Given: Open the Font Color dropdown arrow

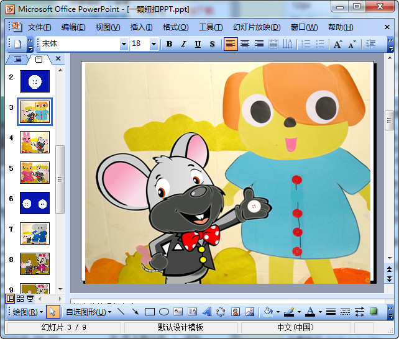Looking at the screenshot, I should tap(320, 312).
